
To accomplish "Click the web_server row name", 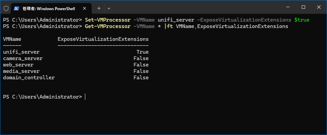I will [x=18, y=65].
